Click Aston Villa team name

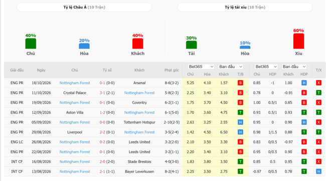[x=75, y=112]
